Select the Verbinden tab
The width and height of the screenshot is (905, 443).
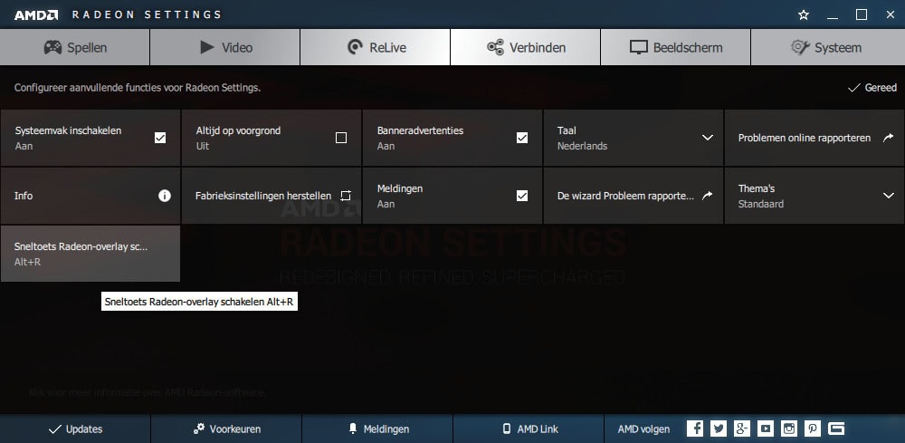525,47
